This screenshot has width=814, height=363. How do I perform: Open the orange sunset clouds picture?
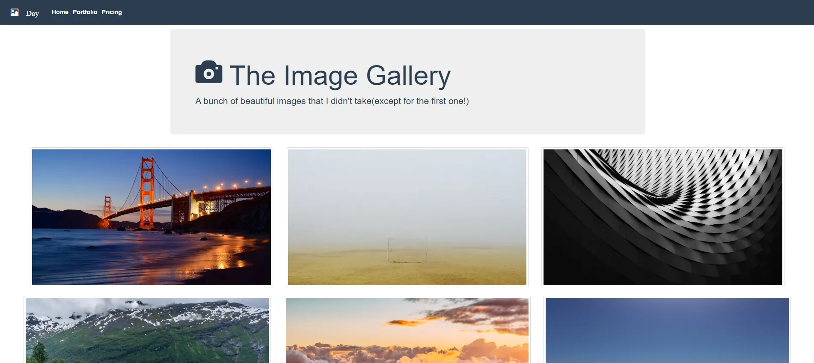pyautogui.click(x=407, y=330)
